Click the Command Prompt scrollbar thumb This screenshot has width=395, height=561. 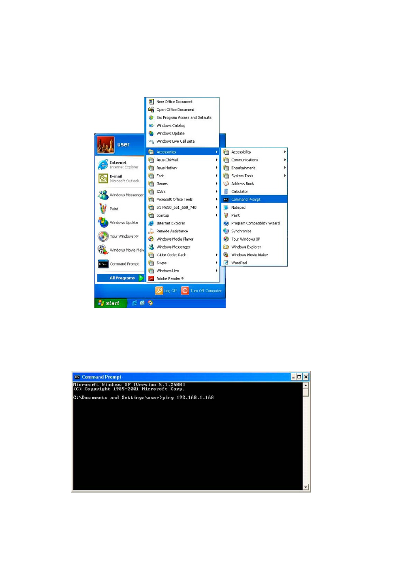click(x=306, y=392)
